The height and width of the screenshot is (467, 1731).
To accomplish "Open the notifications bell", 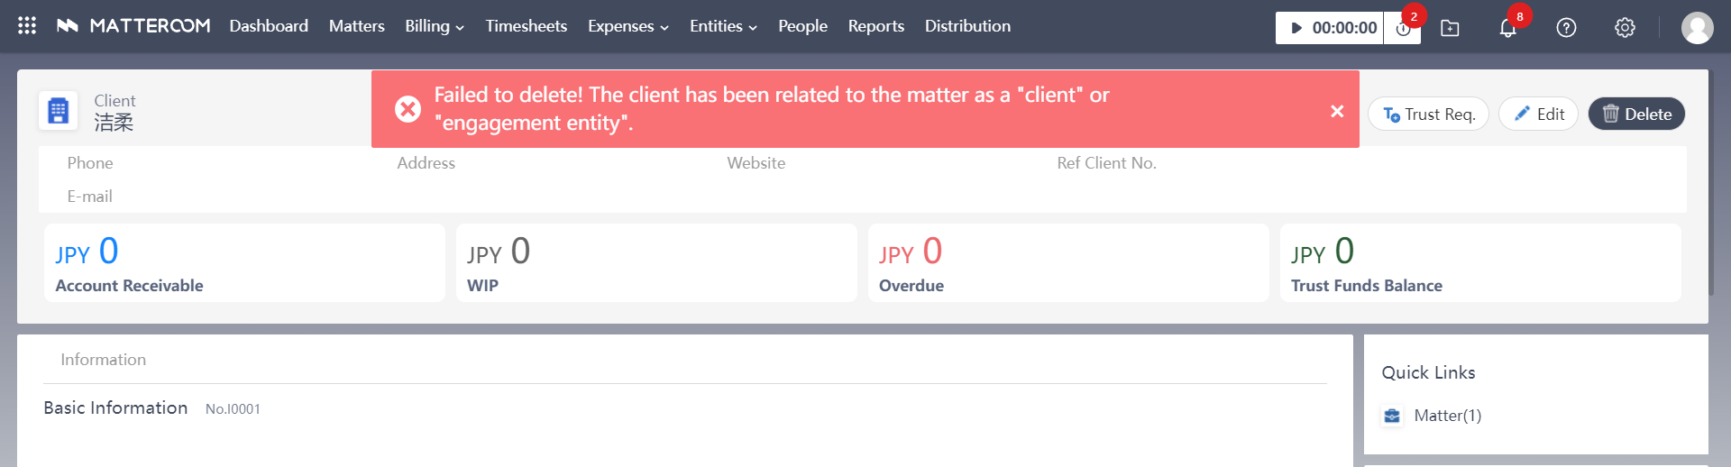I will coord(1507,28).
